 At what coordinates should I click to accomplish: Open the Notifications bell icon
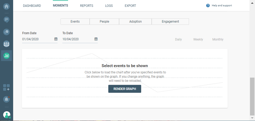[7, 99]
